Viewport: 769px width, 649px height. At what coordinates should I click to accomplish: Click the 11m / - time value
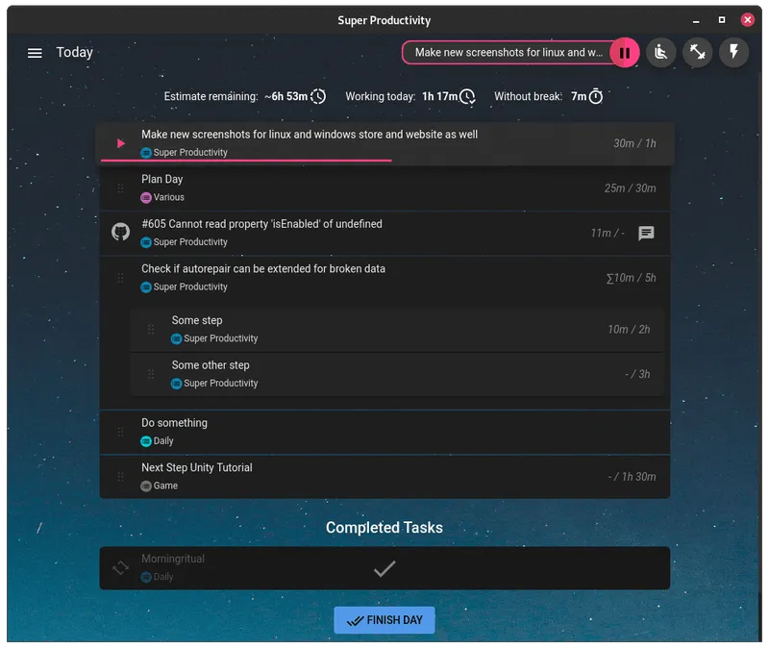[608, 233]
